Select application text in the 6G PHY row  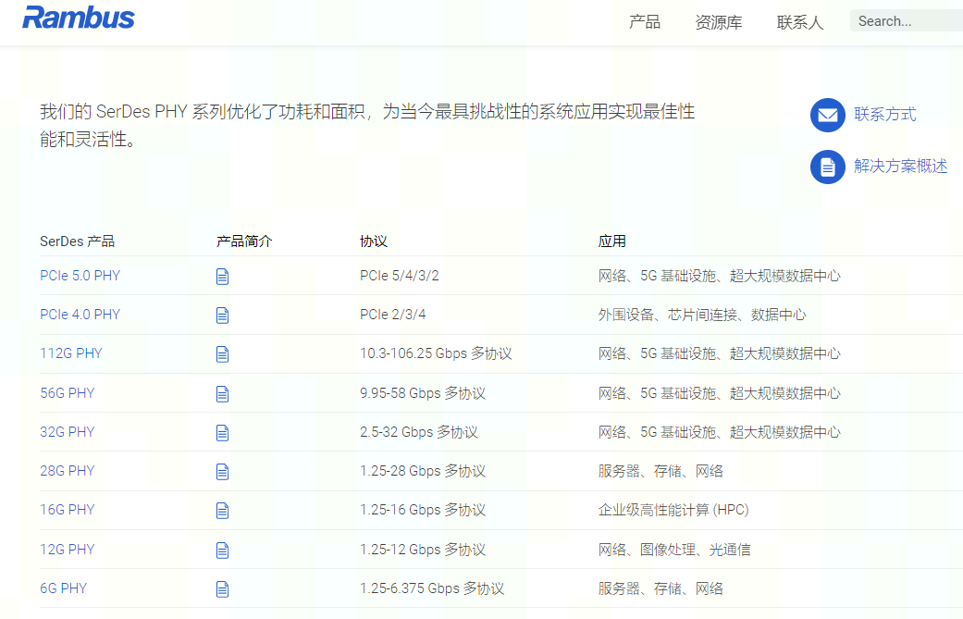click(x=661, y=588)
